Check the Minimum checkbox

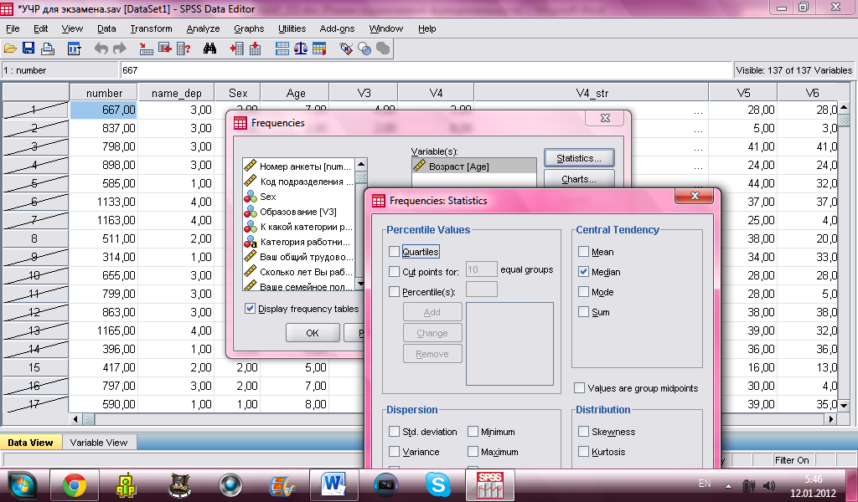[473, 432]
